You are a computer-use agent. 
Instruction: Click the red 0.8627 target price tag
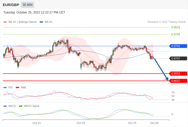coord(178,81)
